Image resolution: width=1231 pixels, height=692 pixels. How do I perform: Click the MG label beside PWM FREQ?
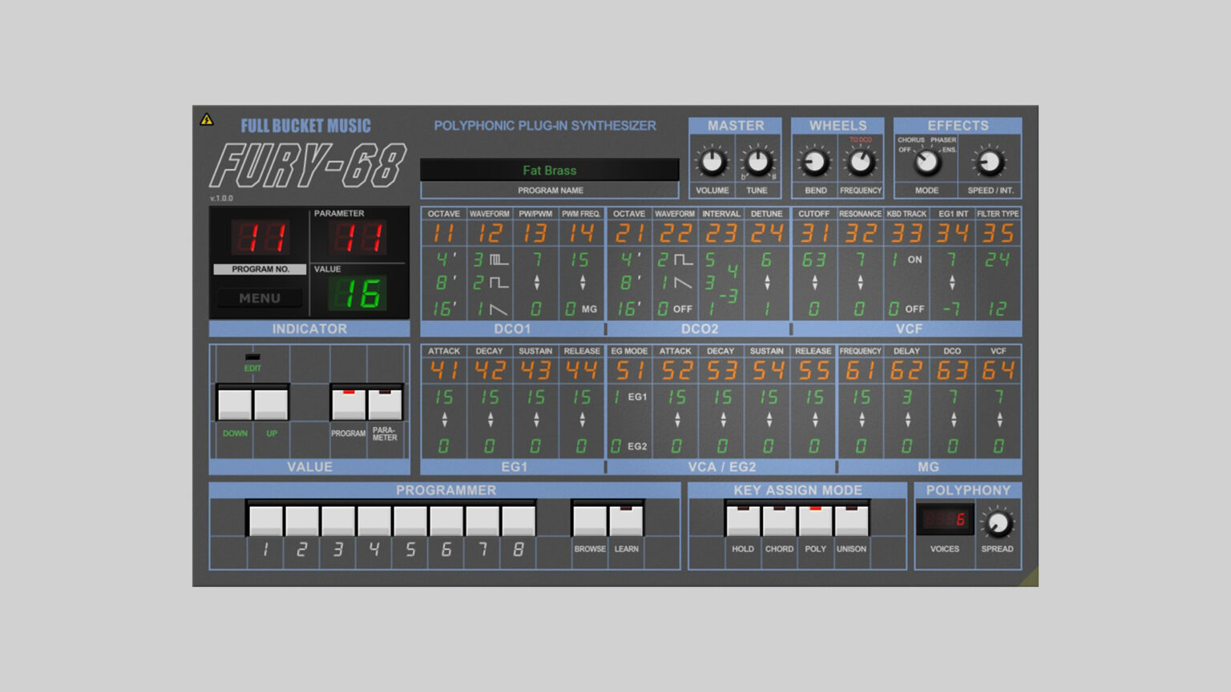(588, 308)
